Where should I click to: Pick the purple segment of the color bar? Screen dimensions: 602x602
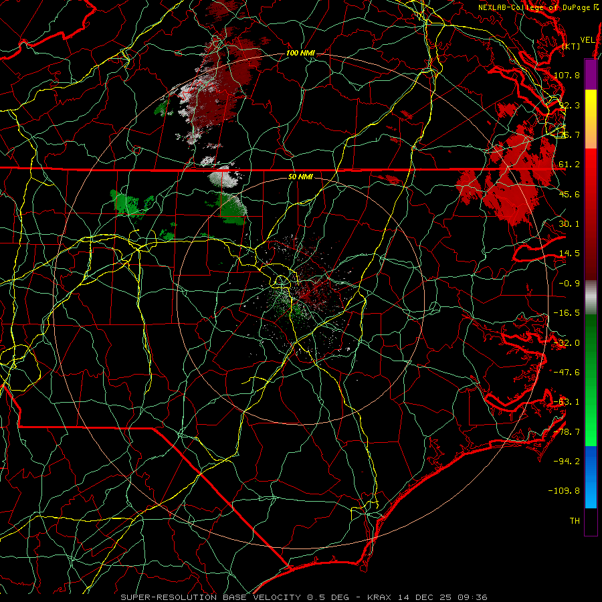591,75
